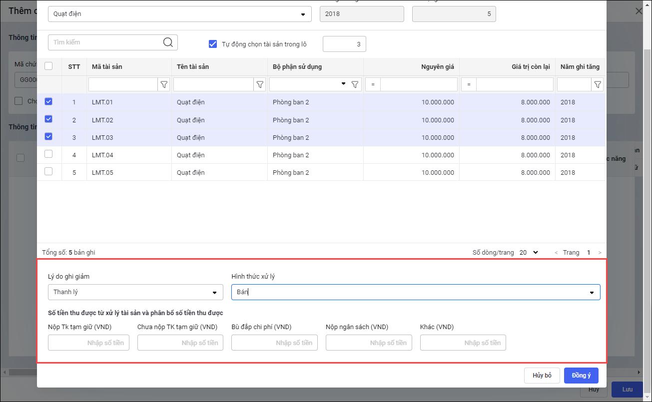The image size is (652, 402).
Task: Open filter icon for Năm ghi tăng column
Action: pyautogui.click(x=597, y=85)
